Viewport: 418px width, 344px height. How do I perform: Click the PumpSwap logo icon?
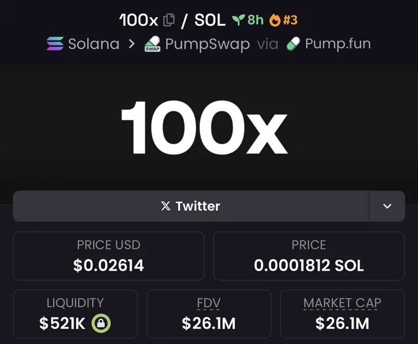pos(152,44)
